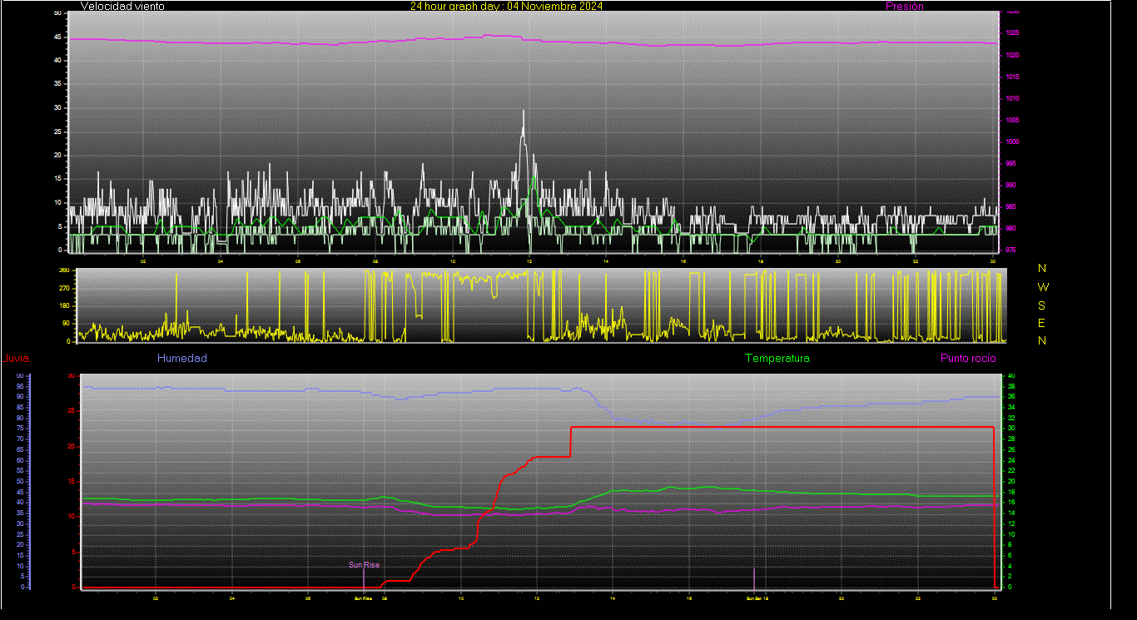Click the "270" tick on the wind direction axis
Viewport: 1137px width, 620px height.
[x=64, y=288]
